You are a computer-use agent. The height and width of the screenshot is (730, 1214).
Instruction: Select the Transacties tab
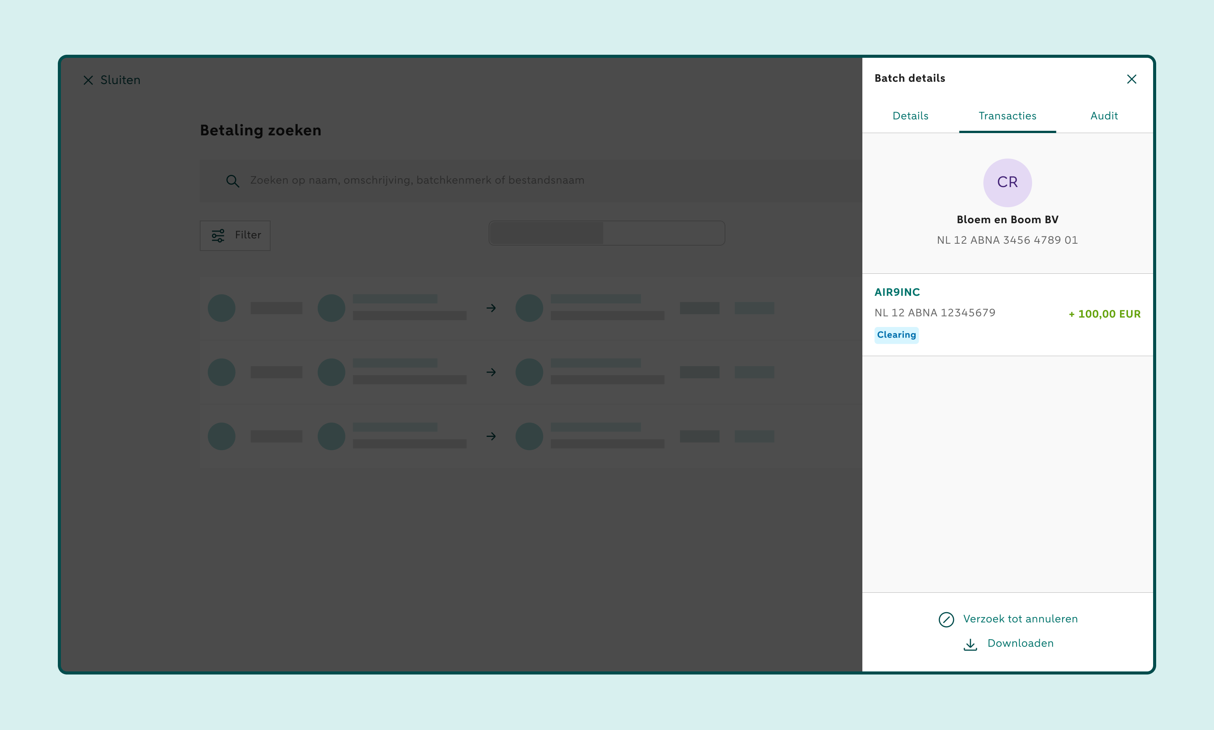coord(1007,116)
